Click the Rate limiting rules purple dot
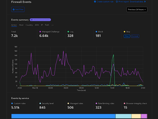Image resolution: width=158 pixels, height=119 pixels. 96,103
